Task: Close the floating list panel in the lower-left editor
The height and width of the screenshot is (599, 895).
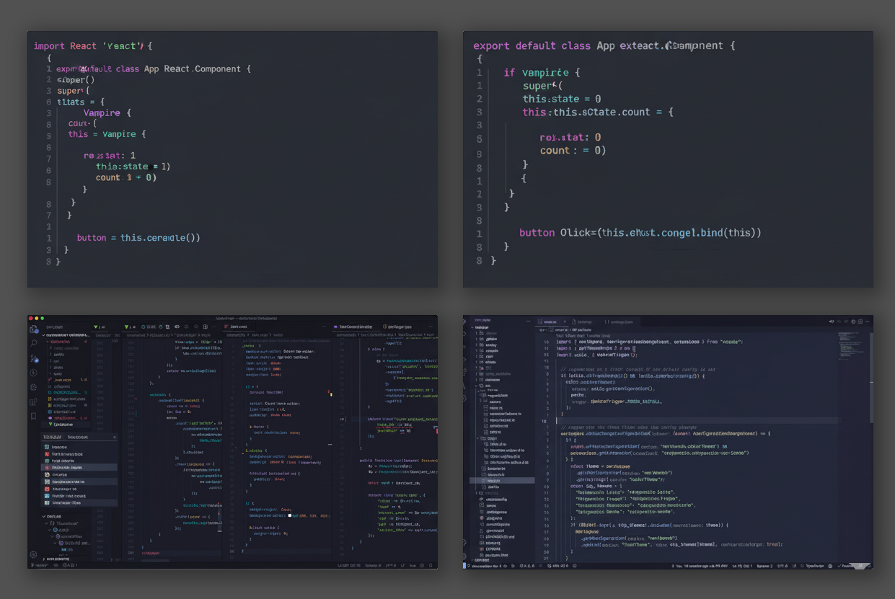Action: click(x=115, y=437)
